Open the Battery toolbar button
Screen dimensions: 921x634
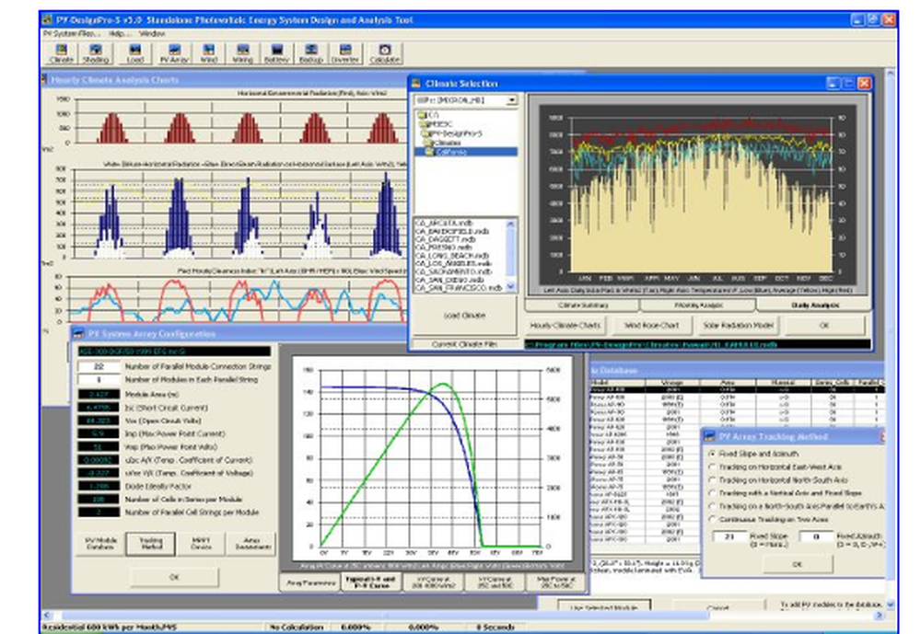tap(276, 52)
